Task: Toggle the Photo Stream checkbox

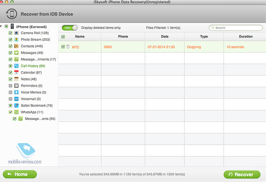Action: click(10, 39)
